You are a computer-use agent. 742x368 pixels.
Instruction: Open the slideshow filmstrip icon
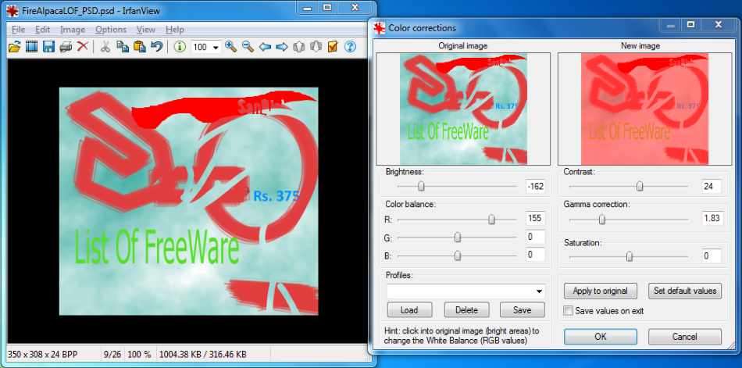[32, 46]
